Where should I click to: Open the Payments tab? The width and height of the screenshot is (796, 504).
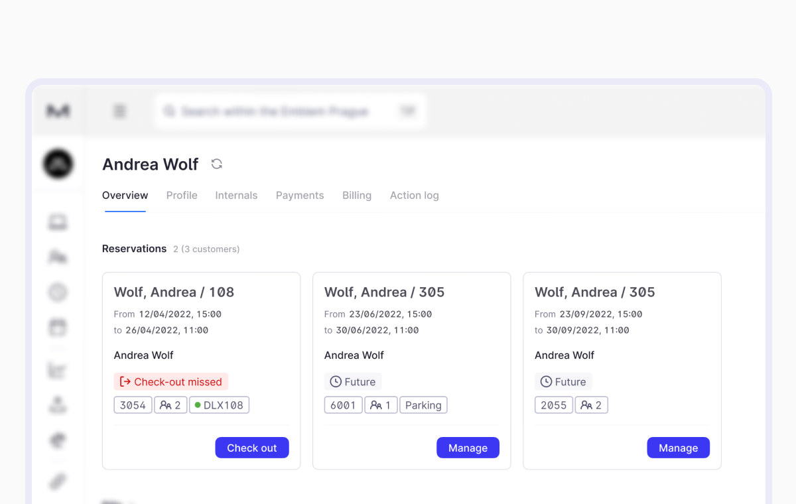pyautogui.click(x=300, y=196)
